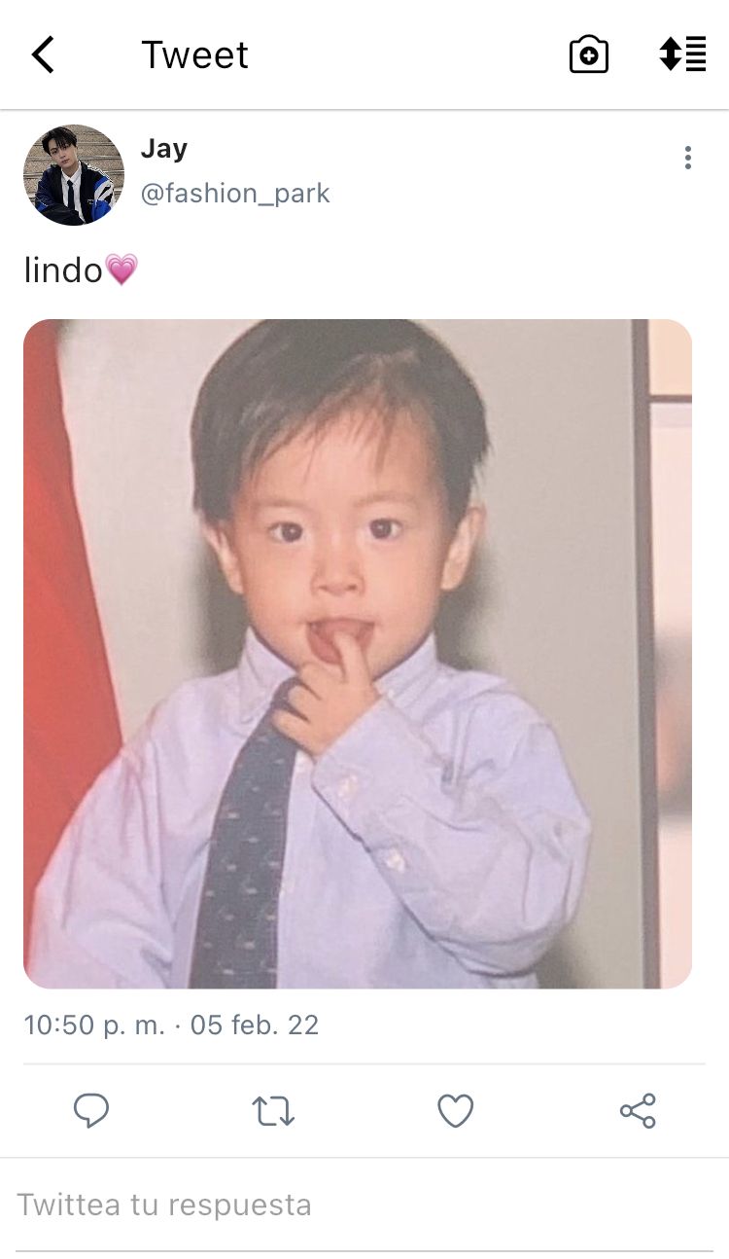Focus the Twittea tu respuesta field

point(364,1205)
